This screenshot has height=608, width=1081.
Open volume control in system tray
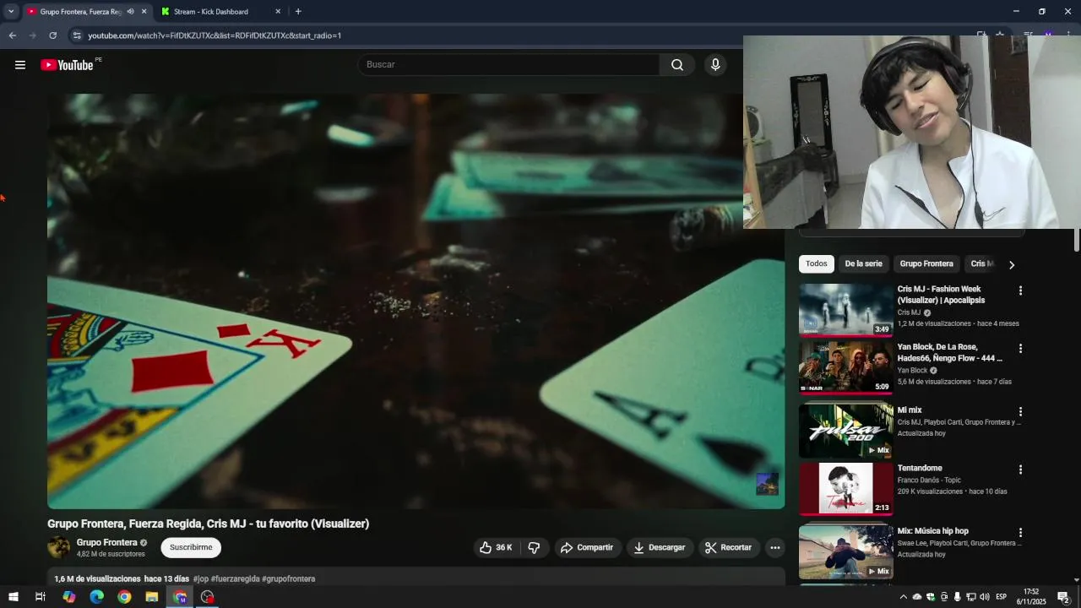(984, 597)
